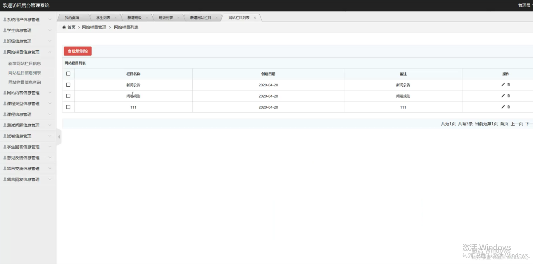Select the 网站栏目列表 tab
The image size is (533, 264).
(239, 18)
